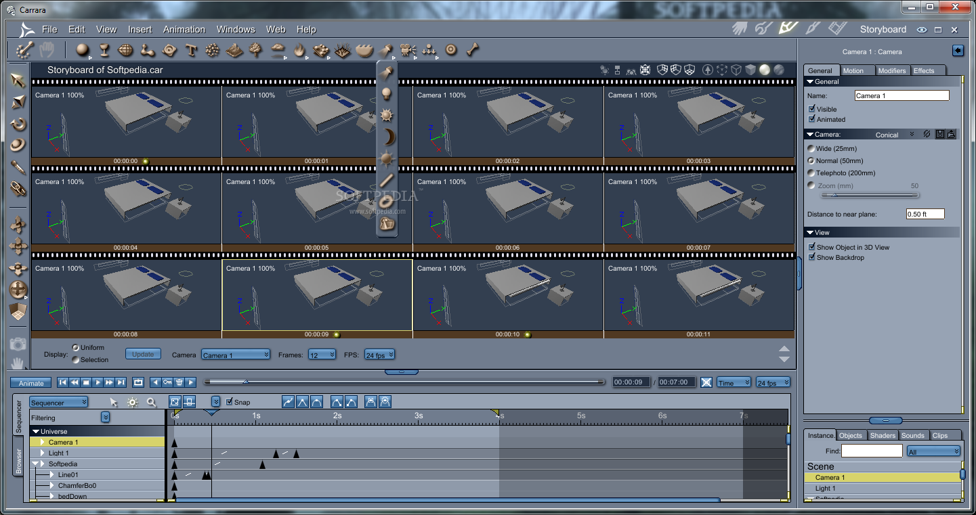Open the Frames count dropdown

(322, 355)
